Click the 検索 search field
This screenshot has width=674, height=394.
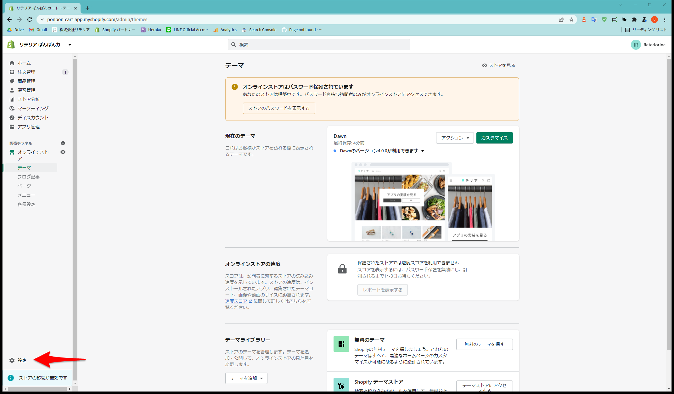[x=319, y=45]
